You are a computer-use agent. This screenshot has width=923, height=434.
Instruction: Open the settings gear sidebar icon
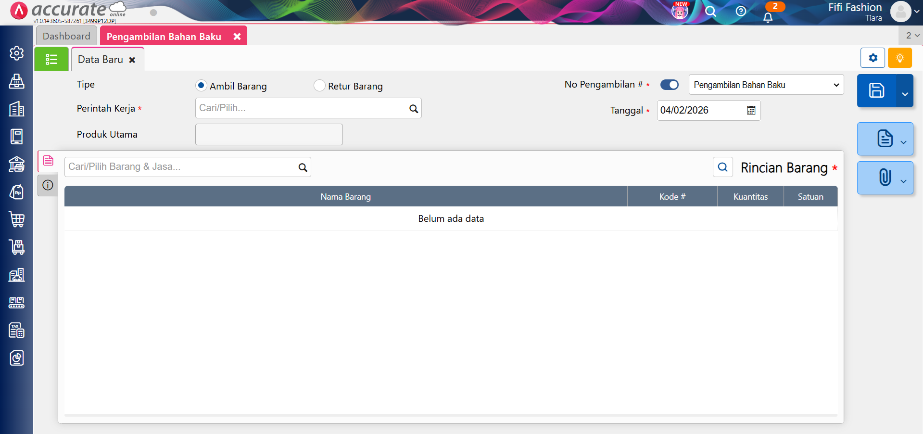click(x=17, y=53)
